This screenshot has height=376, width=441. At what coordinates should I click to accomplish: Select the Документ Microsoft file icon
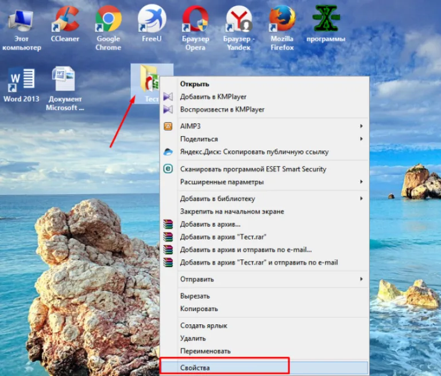[65, 88]
